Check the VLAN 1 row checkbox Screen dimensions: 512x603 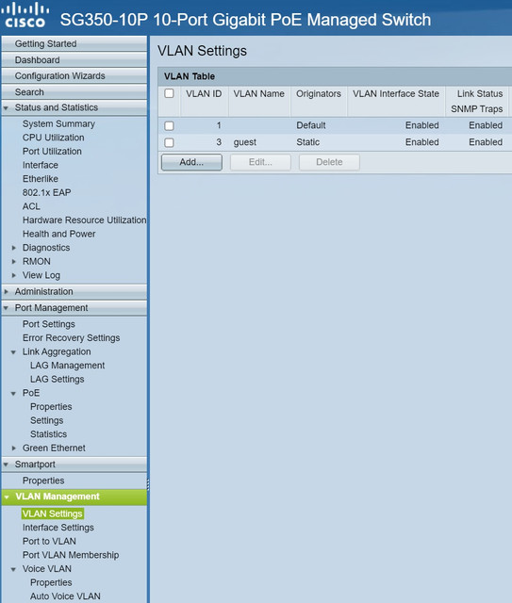click(x=169, y=125)
